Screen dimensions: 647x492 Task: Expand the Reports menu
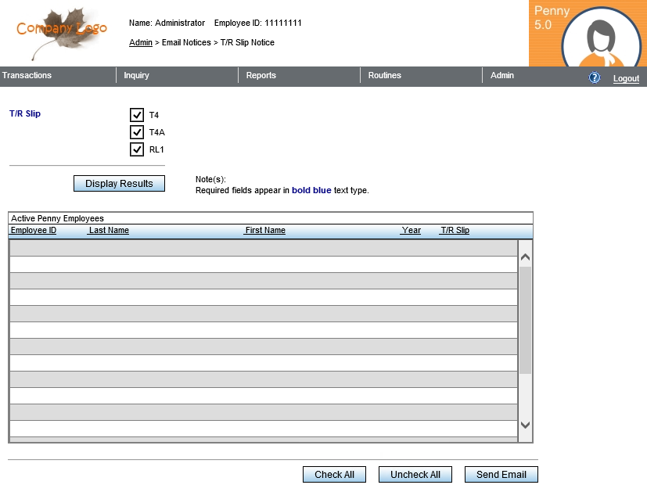coord(261,76)
